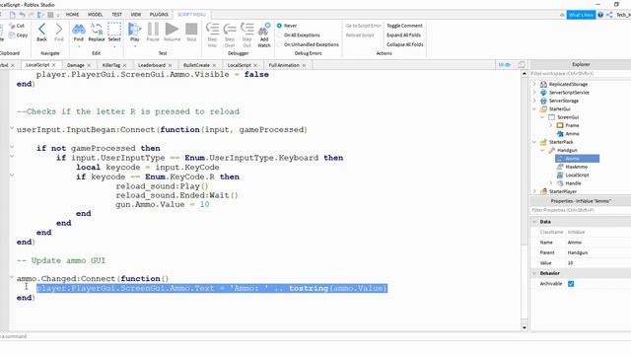Click the Step Into debugger icon
Image resolution: width=631 pixels, height=355 pixels.
[212, 30]
